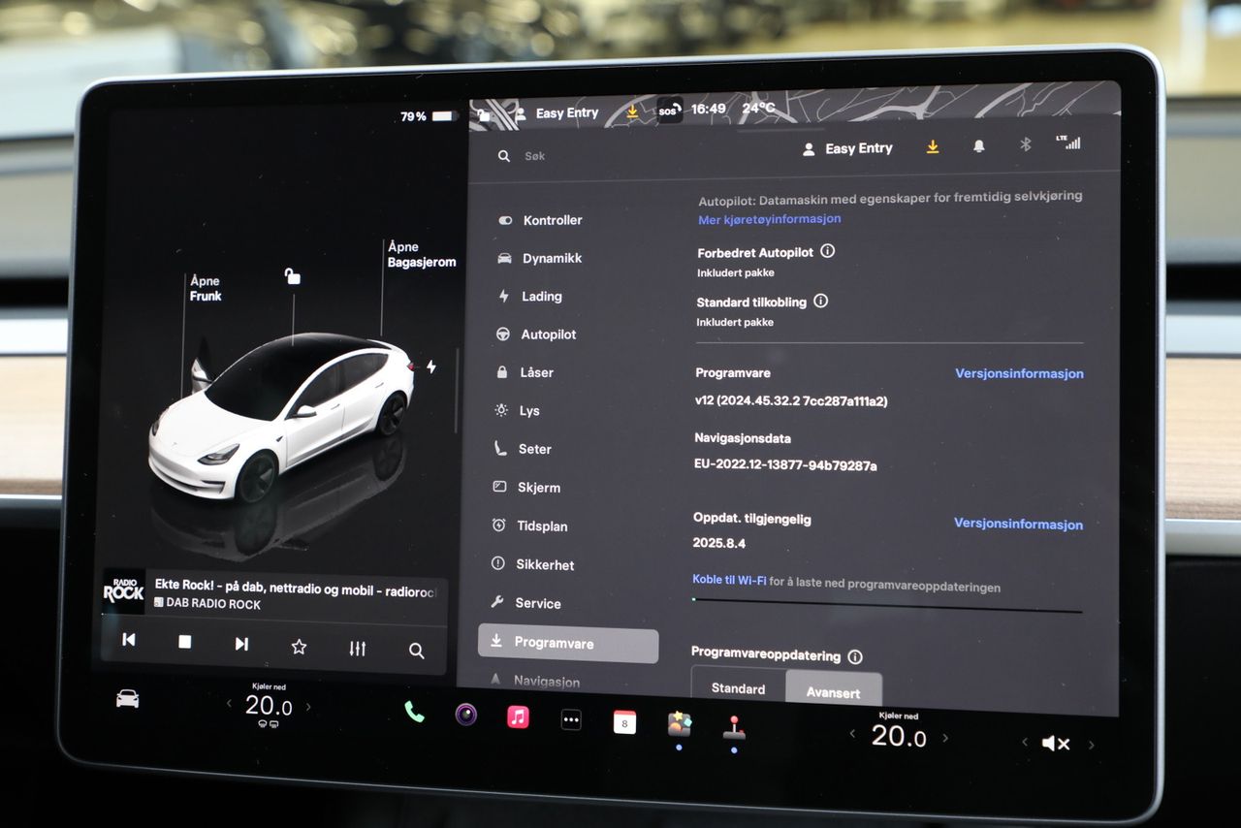Image resolution: width=1241 pixels, height=828 pixels.
Task: Tap Easy Entry profile in top status bar
Action: click(x=557, y=112)
